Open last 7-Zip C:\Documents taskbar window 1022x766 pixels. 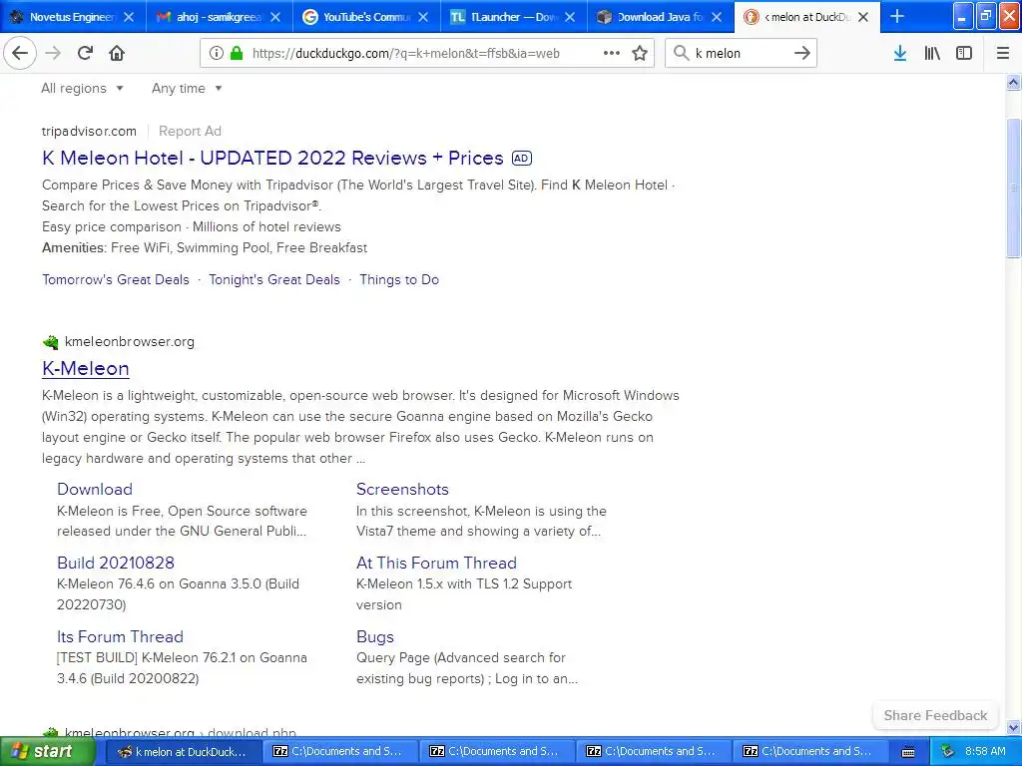(810, 752)
